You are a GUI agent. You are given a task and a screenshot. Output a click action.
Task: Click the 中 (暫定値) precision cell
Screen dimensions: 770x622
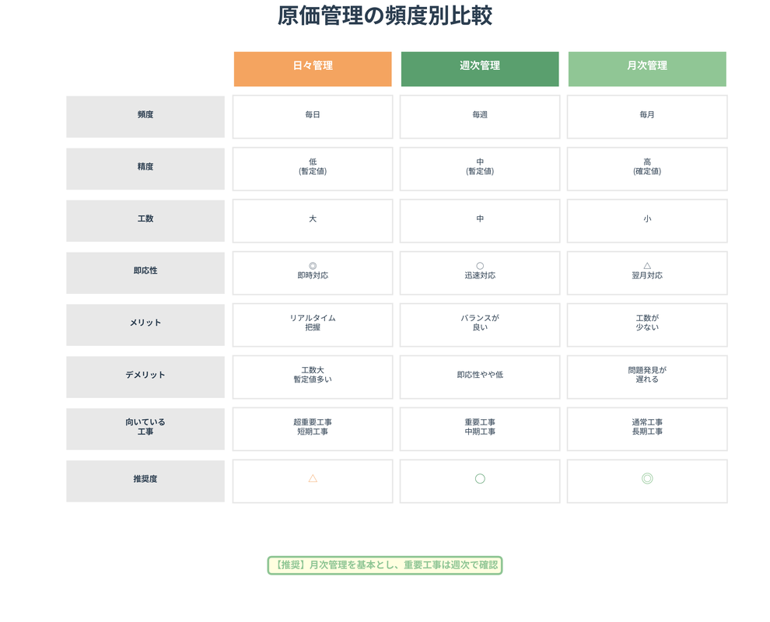[x=480, y=169]
